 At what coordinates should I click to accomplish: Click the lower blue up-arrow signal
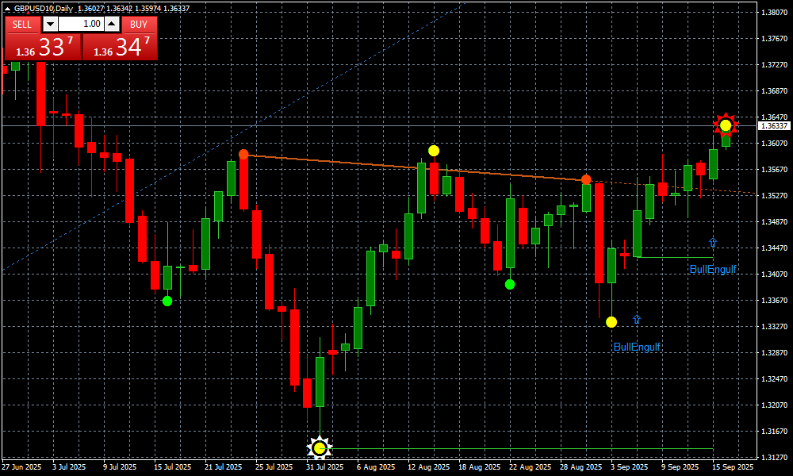pos(636,319)
